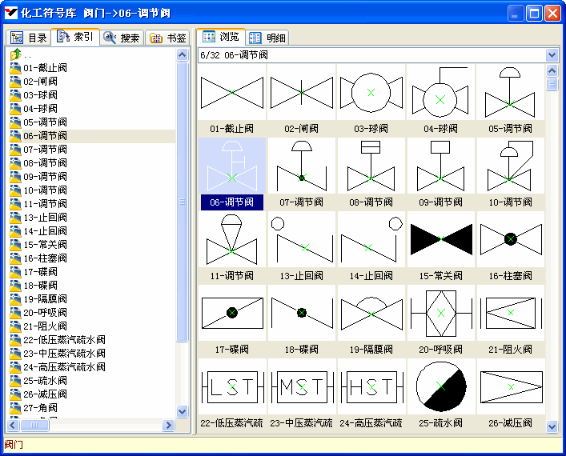The width and height of the screenshot is (566, 456).
Task: Select the 25-疏水阀 half-black circle symbol
Action: 440,386
